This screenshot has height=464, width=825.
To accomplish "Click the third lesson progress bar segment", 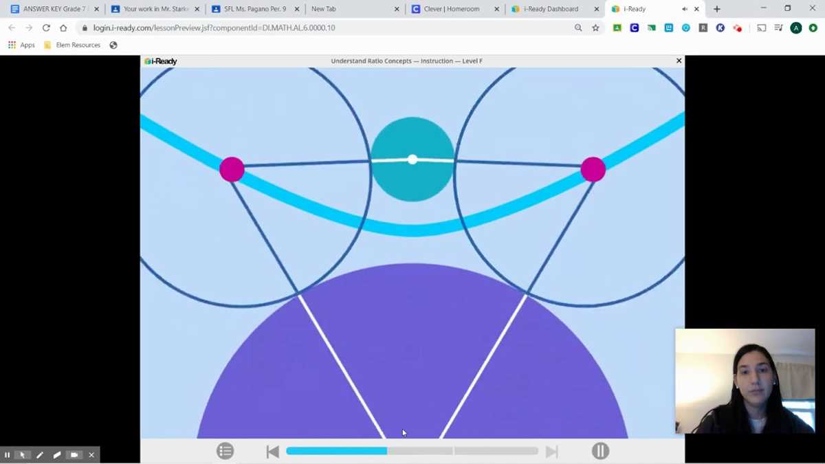I will pos(496,451).
